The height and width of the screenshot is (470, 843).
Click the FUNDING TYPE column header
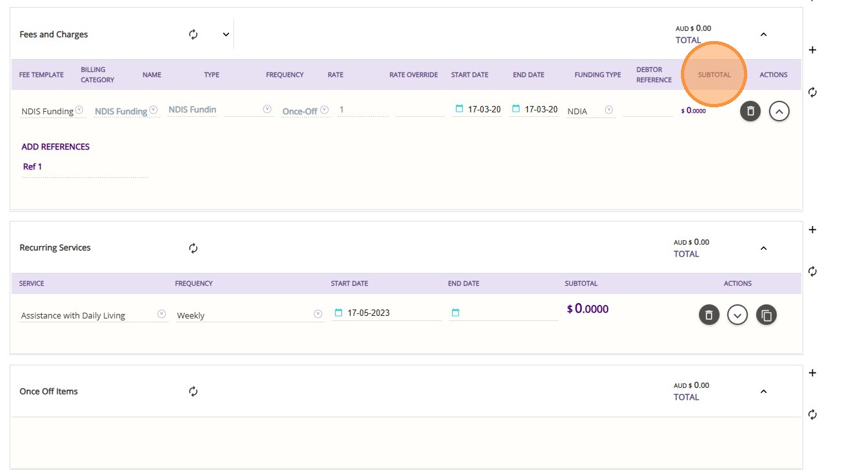pos(597,75)
